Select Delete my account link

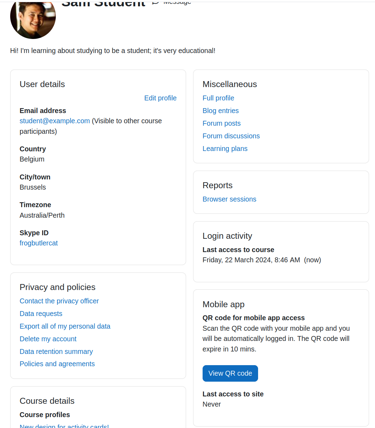pyautogui.click(x=48, y=339)
